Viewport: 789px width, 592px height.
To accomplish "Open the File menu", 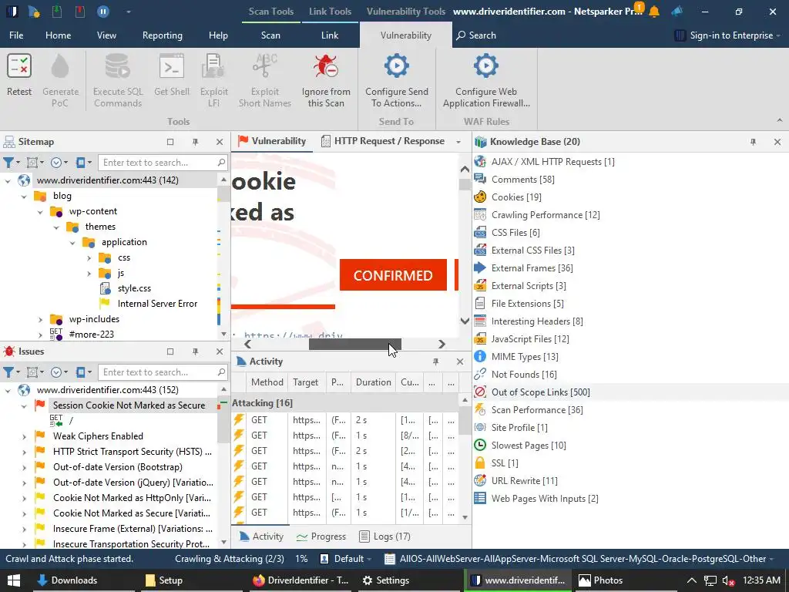I will pyautogui.click(x=16, y=35).
